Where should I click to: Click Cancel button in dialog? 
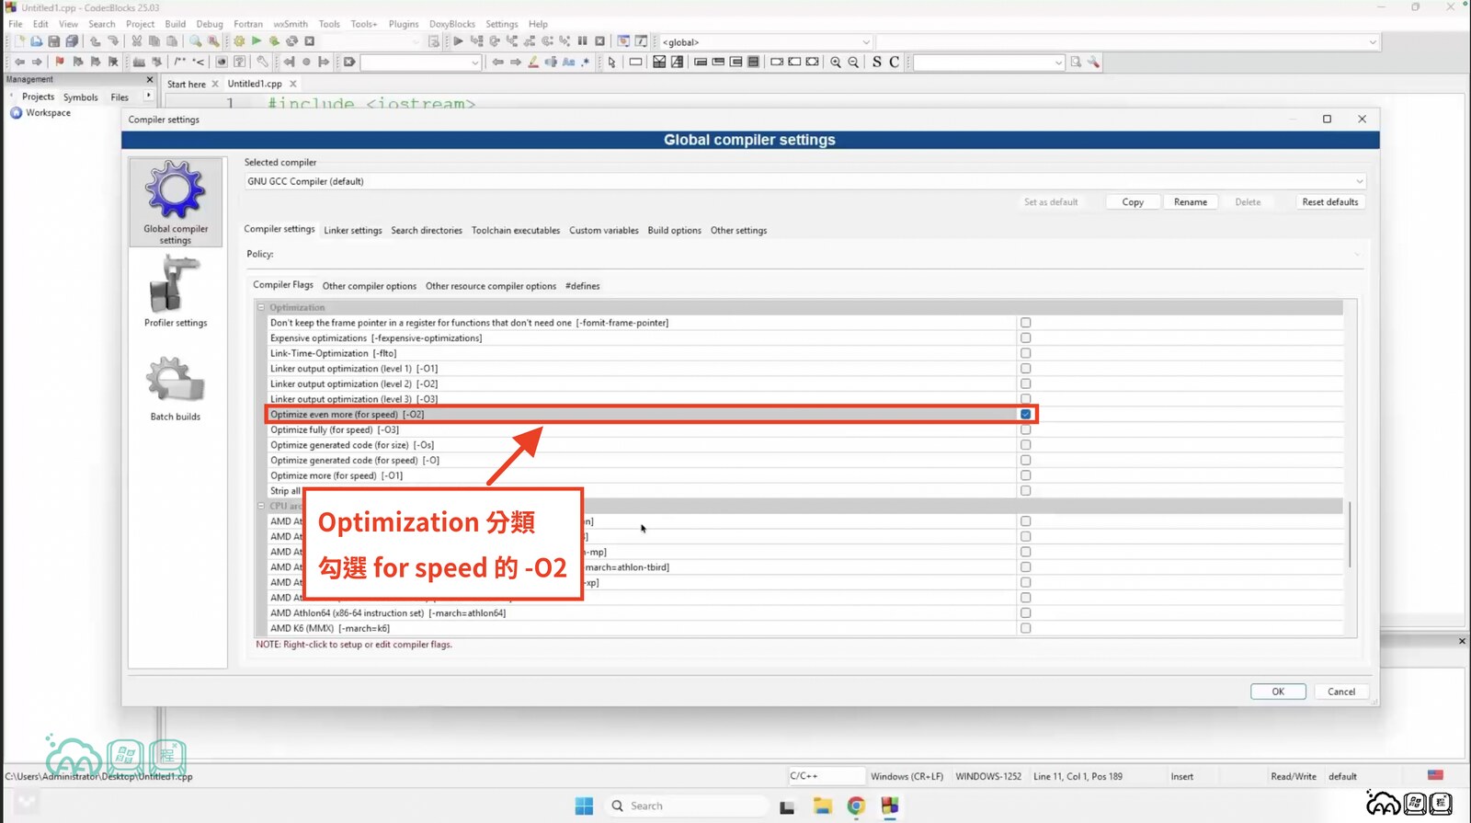[1341, 692]
